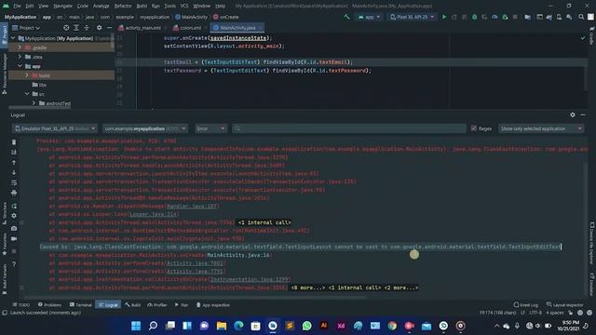Open the Resource Manager side tab

click(4, 74)
